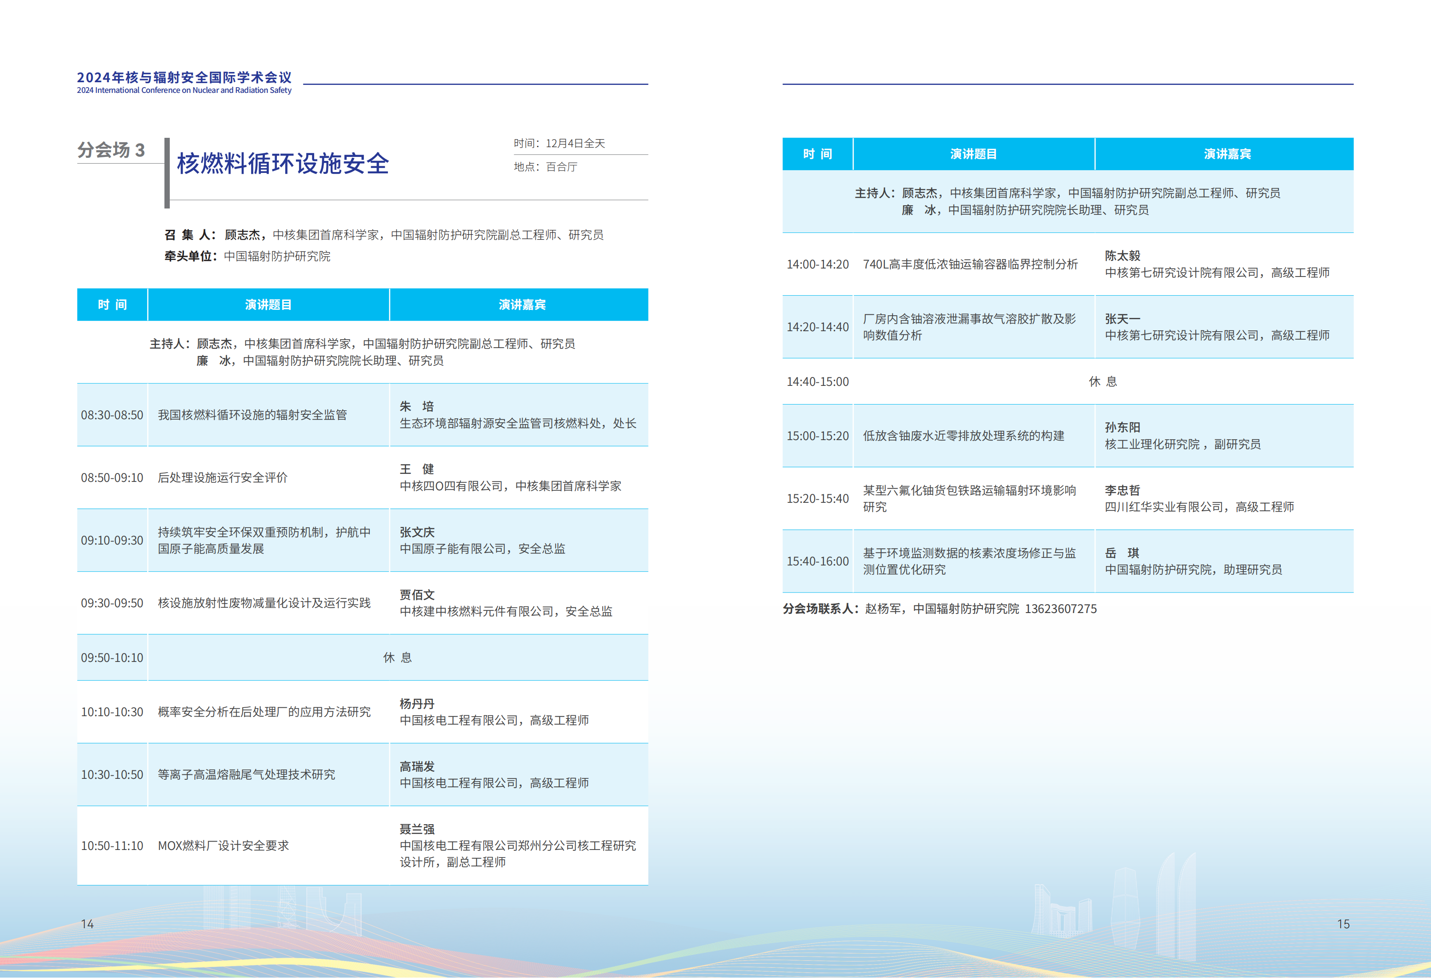Click speaker name 王 健

click(x=417, y=469)
